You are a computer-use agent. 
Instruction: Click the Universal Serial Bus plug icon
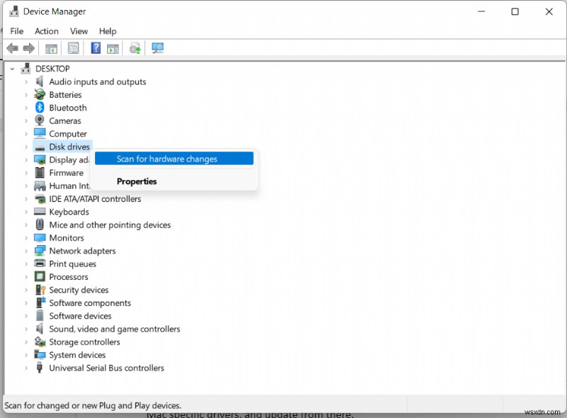point(40,368)
